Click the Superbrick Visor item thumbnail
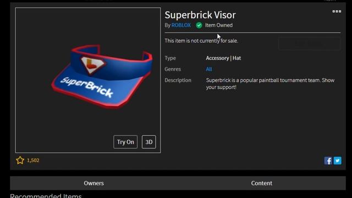Screen dimensions: 352x198 tap(88, 80)
